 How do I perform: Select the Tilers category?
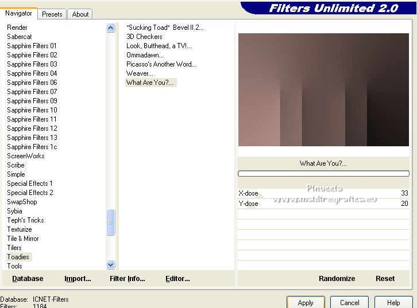click(14, 248)
